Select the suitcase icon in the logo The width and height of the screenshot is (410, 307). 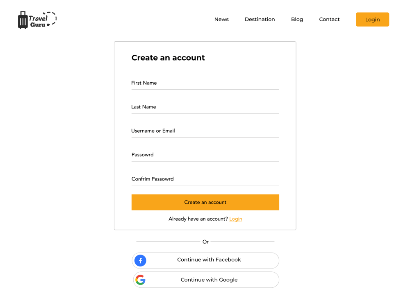coord(23,19)
